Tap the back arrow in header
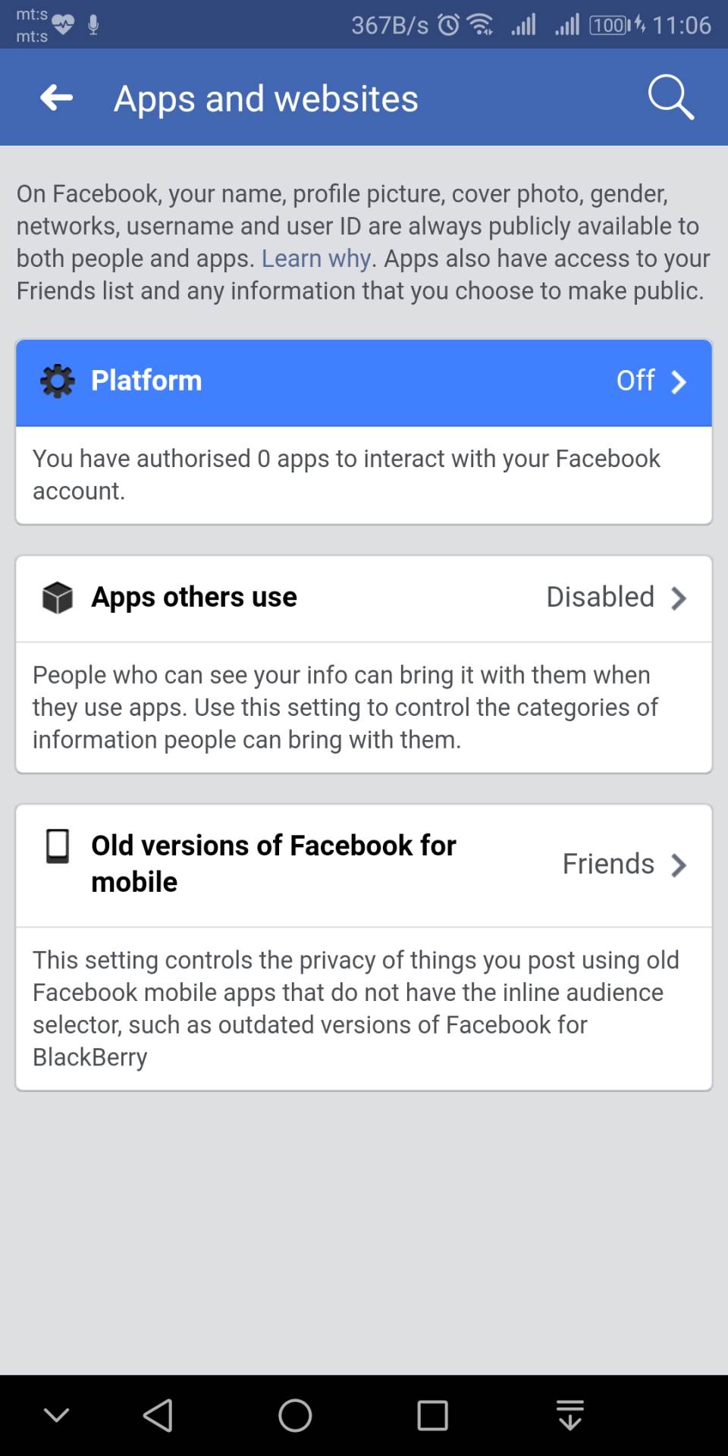This screenshot has width=728, height=1456. (x=57, y=98)
